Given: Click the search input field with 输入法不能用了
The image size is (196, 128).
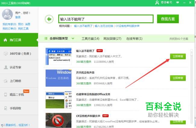Looking at the screenshot, I should pos(106,19).
